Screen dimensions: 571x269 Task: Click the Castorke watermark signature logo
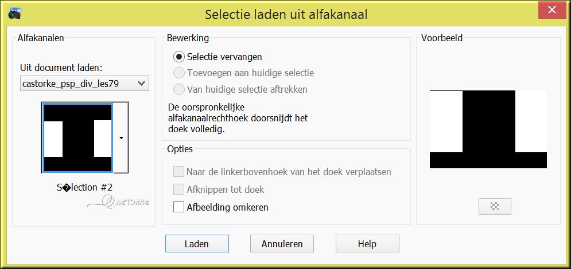[118, 201]
